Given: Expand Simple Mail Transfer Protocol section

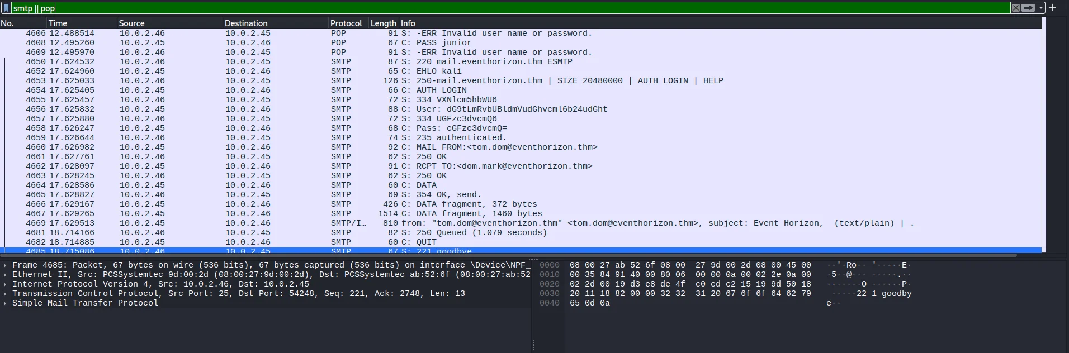Looking at the screenshot, I should 5,303.
